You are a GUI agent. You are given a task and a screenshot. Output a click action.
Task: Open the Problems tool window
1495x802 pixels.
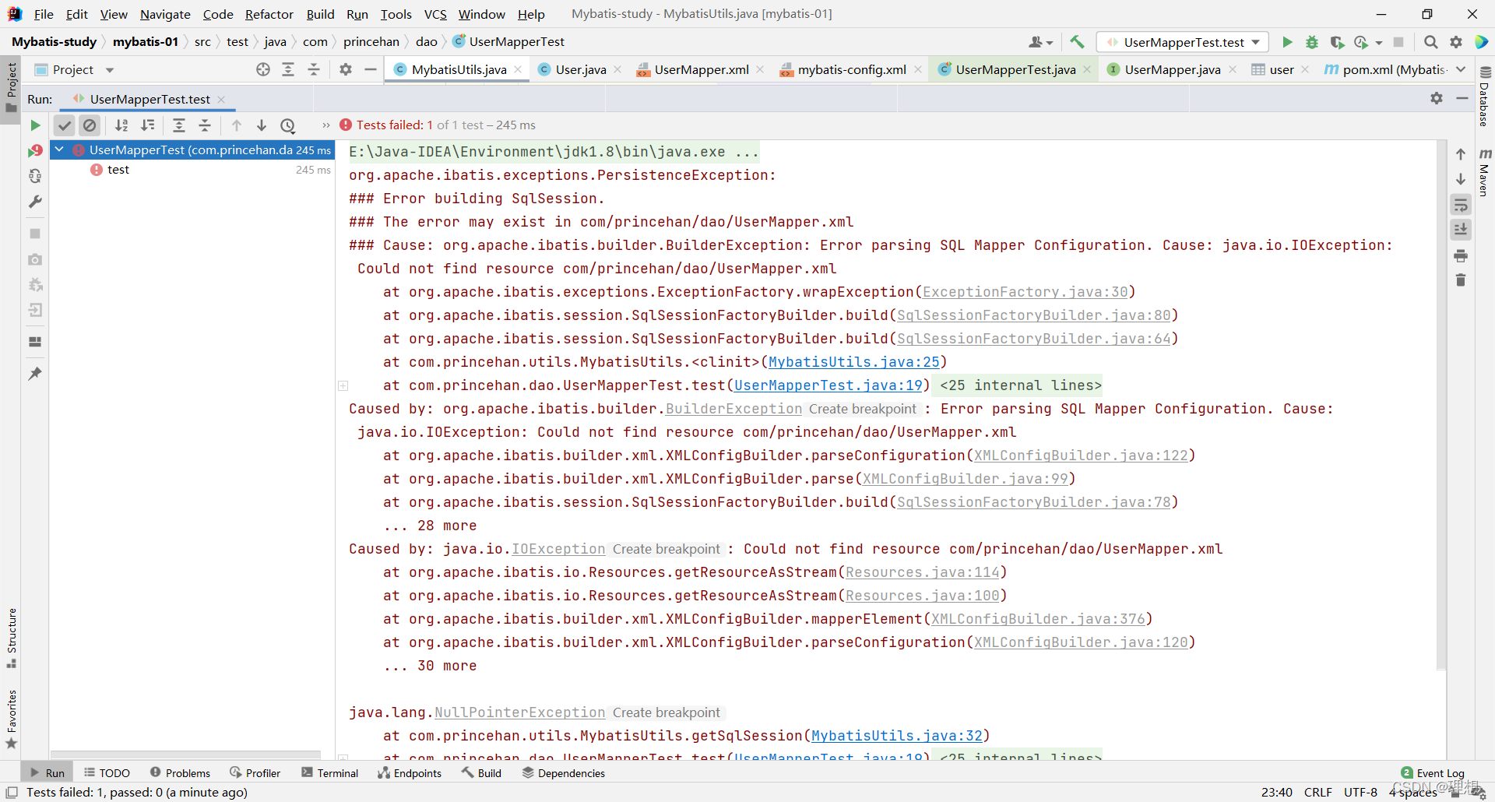pos(180,772)
